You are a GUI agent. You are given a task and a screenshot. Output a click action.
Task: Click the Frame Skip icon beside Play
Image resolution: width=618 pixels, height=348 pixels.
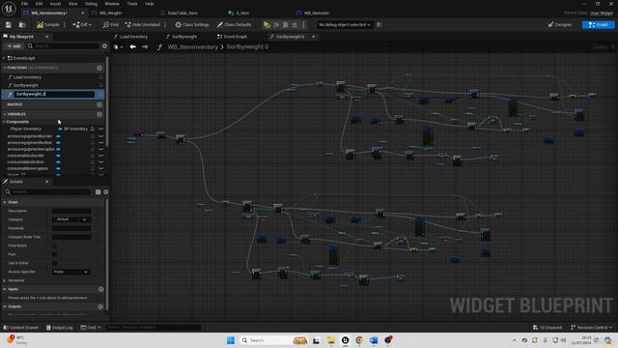click(x=276, y=25)
